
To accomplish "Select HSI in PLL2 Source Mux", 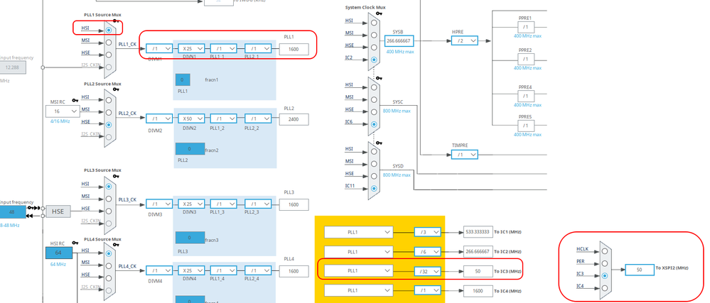I will 108,99.
